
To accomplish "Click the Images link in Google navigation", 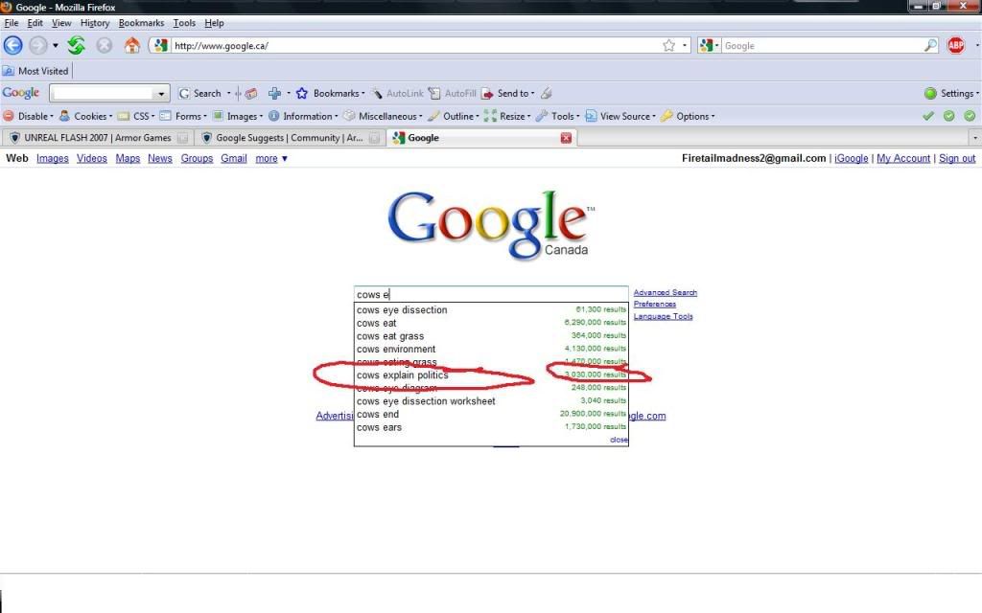I will tap(53, 158).
